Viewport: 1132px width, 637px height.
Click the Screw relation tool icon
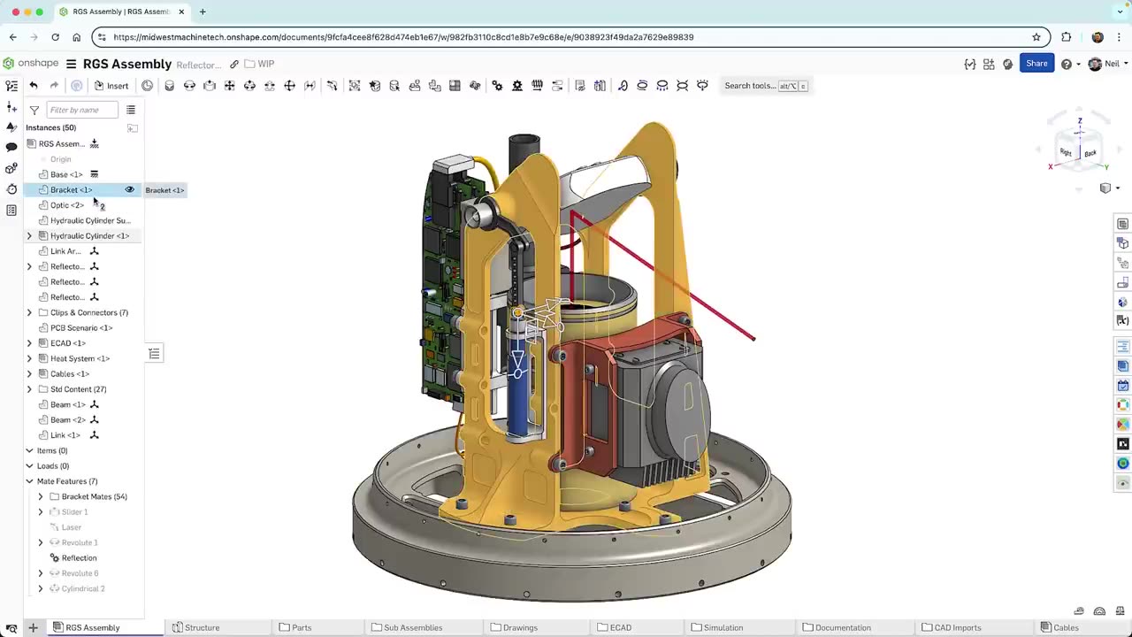pyautogui.click(x=537, y=86)
